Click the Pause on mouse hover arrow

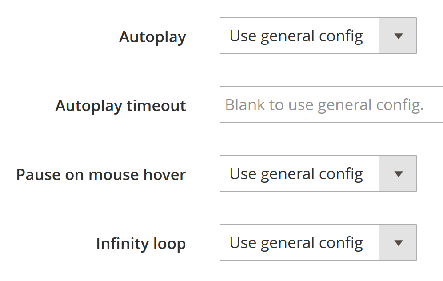coord(398,174)
